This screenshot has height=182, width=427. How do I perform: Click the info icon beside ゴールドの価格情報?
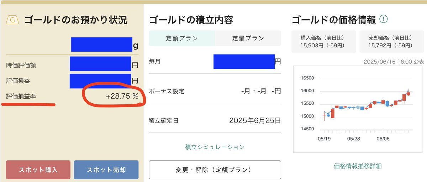coord(383,19)
